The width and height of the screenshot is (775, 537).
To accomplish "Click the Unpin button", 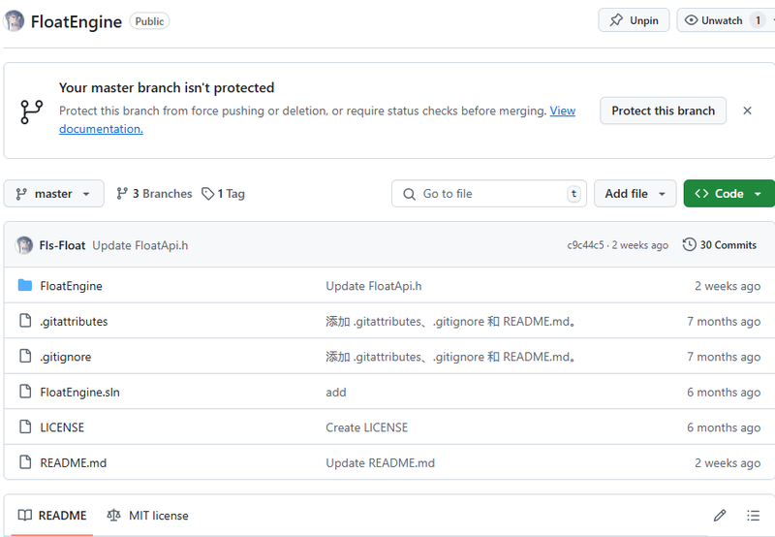I will pyautogui.click(x=634, y=20).
